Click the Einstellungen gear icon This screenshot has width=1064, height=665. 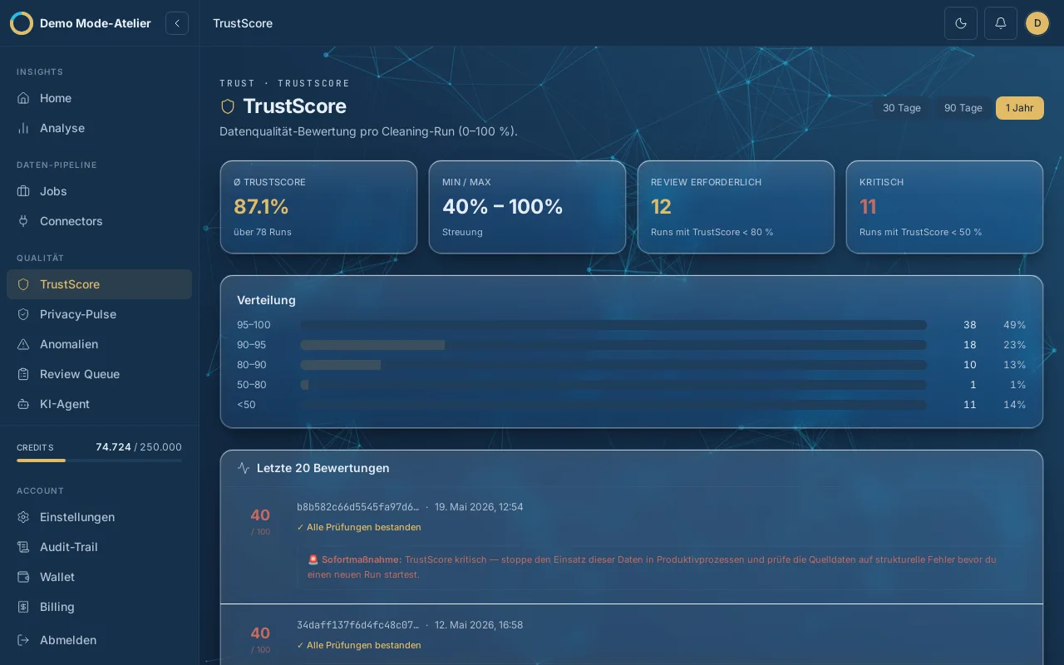(23, 517)
